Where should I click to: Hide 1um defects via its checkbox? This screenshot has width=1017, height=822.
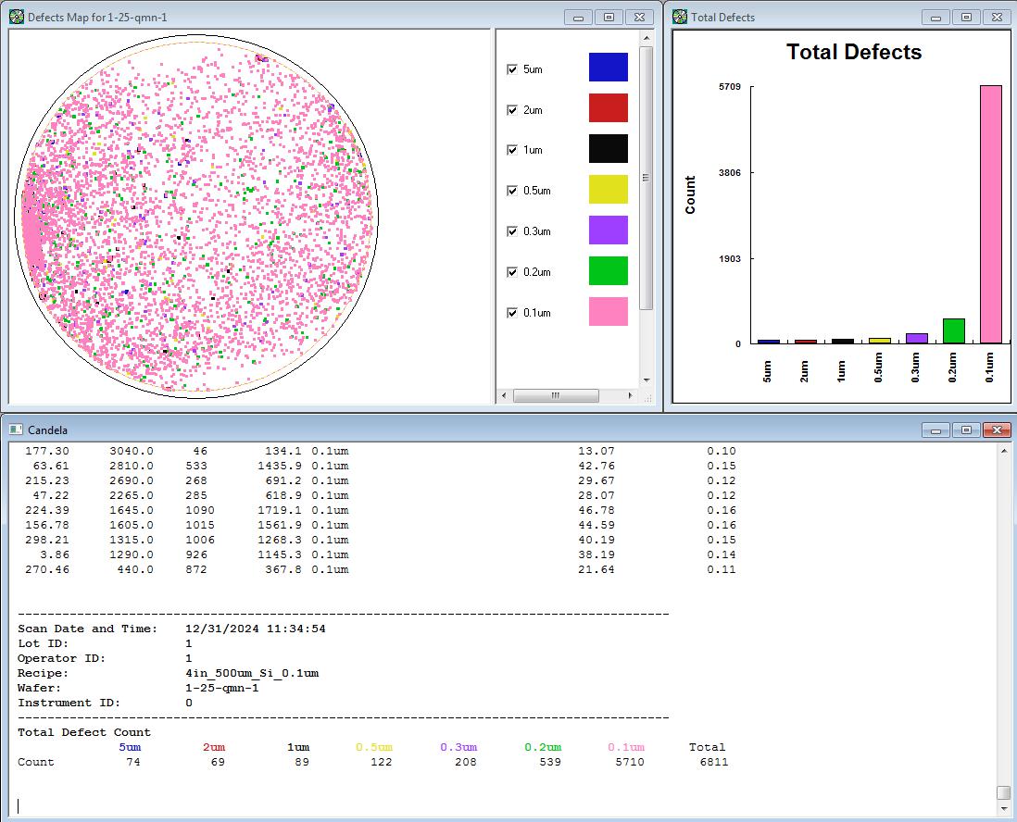coord(512,150)
